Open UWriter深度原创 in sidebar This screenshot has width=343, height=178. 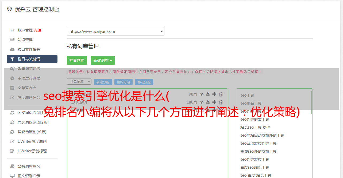[32, 141]
